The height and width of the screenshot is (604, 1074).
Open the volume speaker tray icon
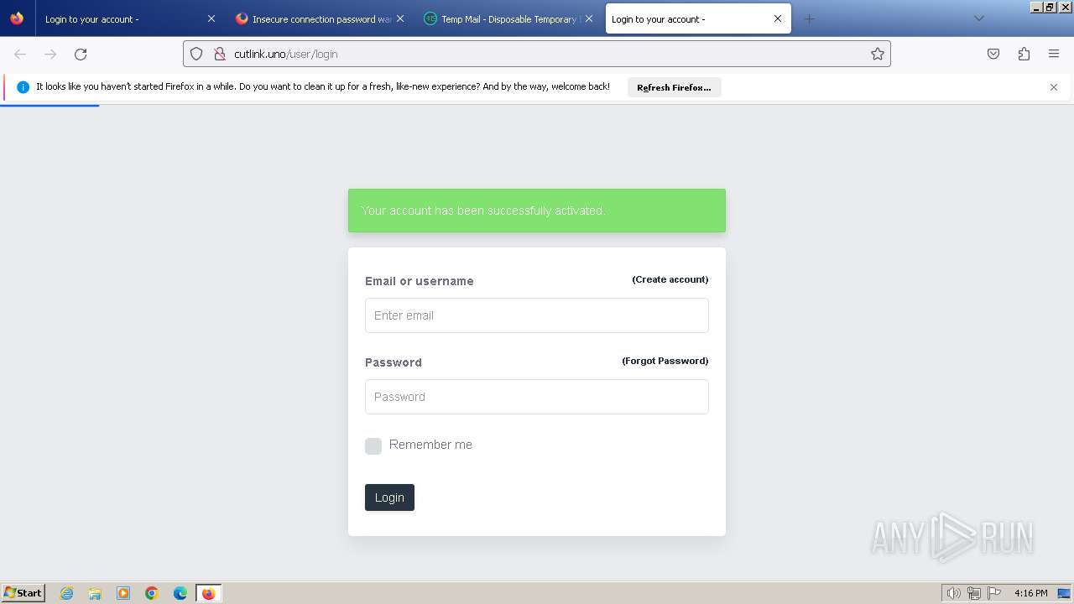tap(953, 593)
